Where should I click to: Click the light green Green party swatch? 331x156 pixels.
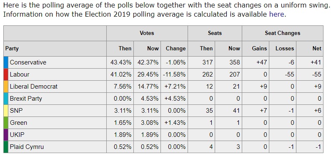pos(6,123)
